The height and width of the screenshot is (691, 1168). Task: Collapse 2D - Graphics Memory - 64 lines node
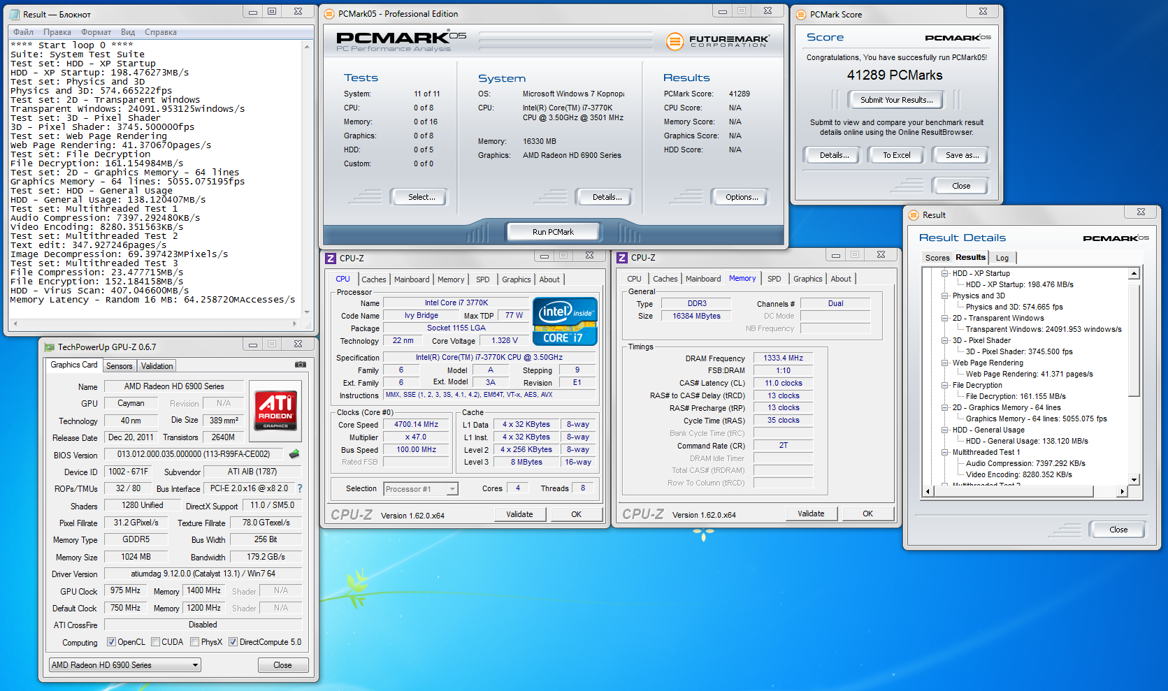click(944, 407)
